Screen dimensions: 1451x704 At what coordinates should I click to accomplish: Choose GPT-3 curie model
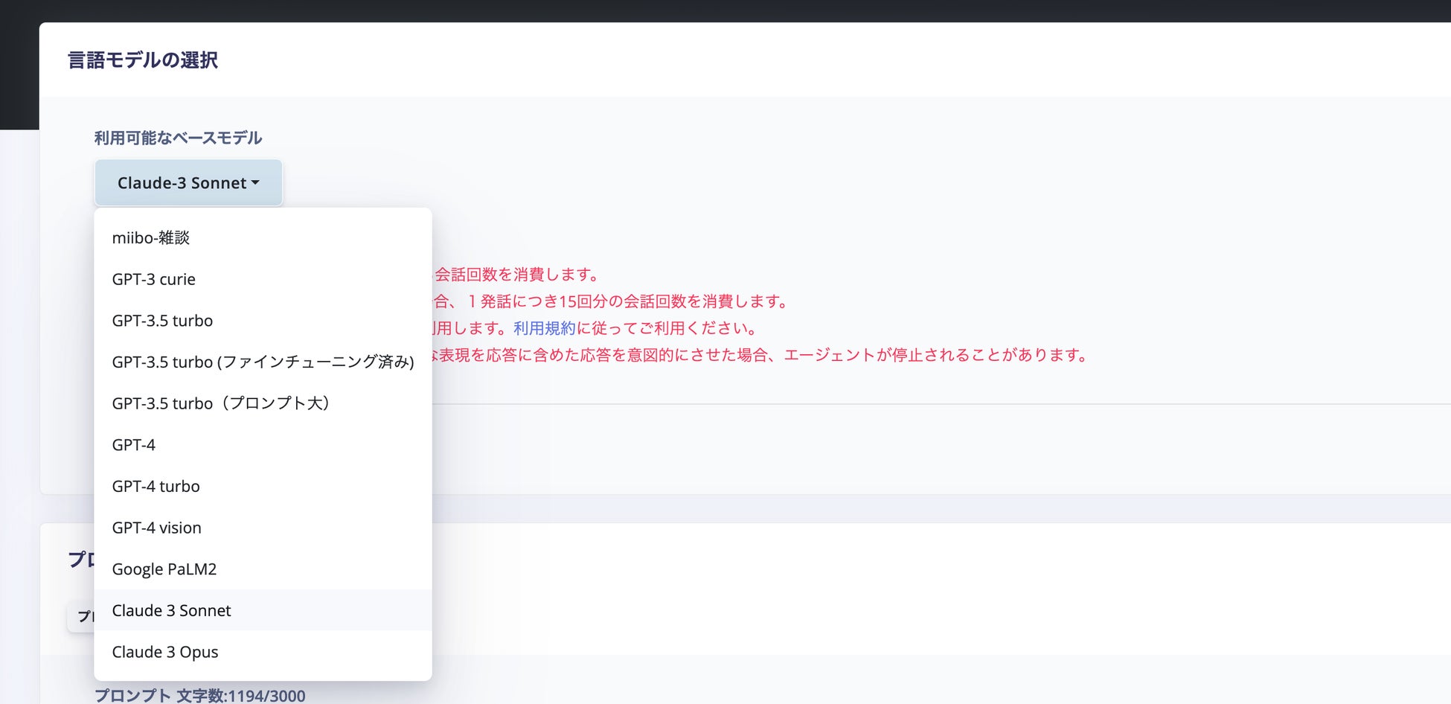pos(263,279)
